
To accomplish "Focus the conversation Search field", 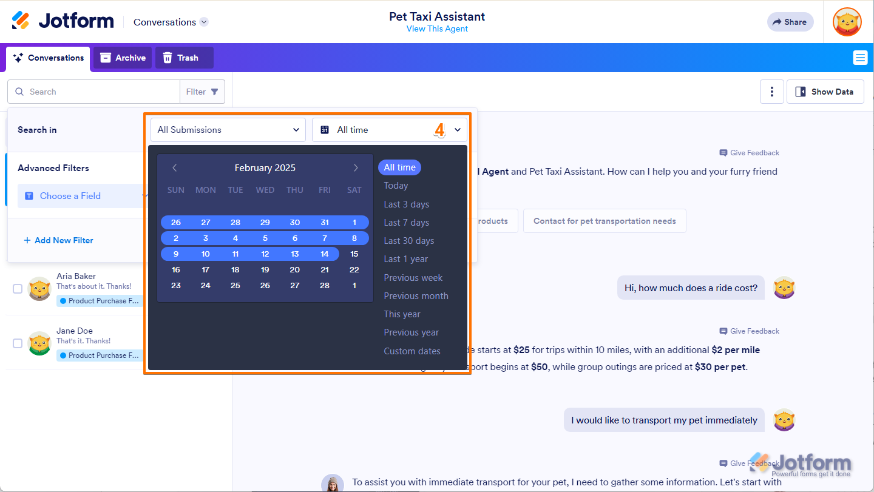I will coord(94,92).
